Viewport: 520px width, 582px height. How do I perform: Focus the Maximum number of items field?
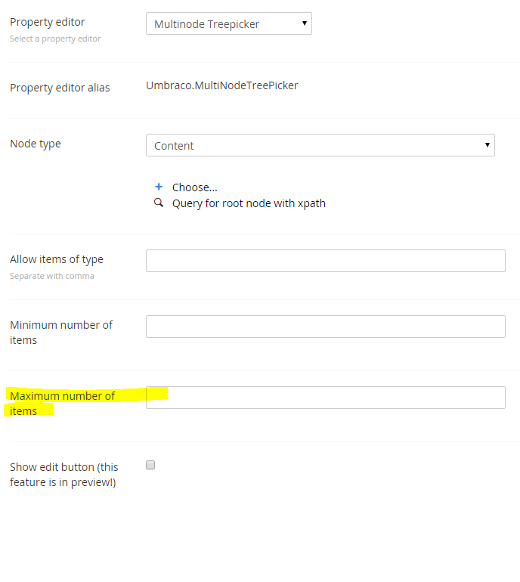(326, 398)
